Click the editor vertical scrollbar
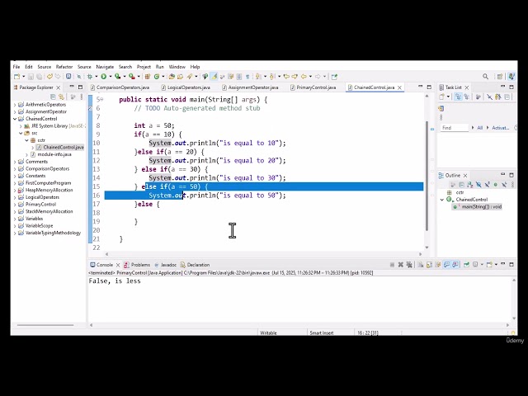This screenshot has width=528, height=396. tap(427, 176)
